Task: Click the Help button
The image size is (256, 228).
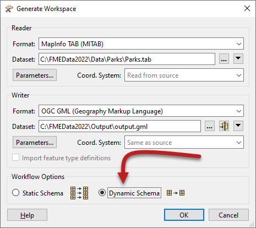Action: coord(27,215)
